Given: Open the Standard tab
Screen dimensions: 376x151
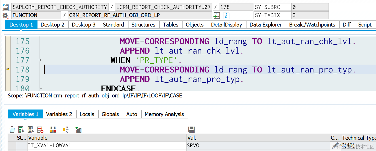Looking at the screenshot, I should 114,25.
